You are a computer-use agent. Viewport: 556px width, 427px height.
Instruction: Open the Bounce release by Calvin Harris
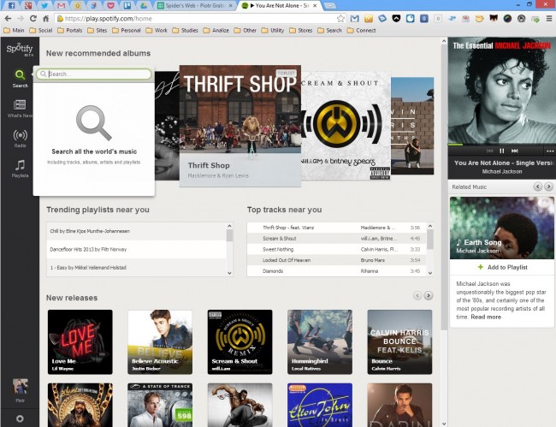pyautogui.click(x=399, y=342)
